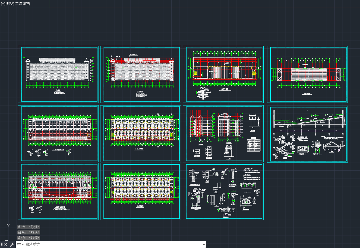The width and height of the screenshot is (360, 248).
Task: Open the 二维线框 visual style menu
Action: click(22, 4)
